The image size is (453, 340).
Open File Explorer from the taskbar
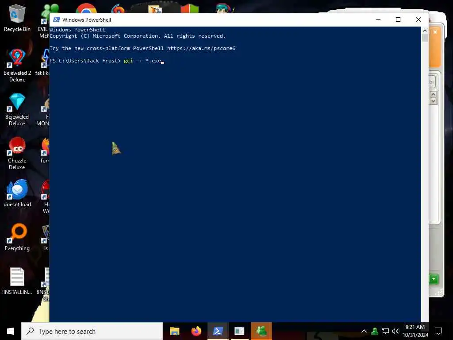[x=174, y=331]
